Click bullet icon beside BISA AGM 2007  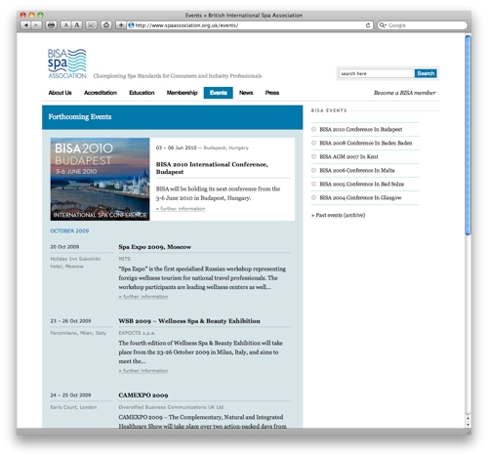coord(314,156)
